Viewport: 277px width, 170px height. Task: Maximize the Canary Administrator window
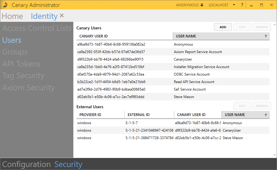pyautogui.click(x=261, y=5)
